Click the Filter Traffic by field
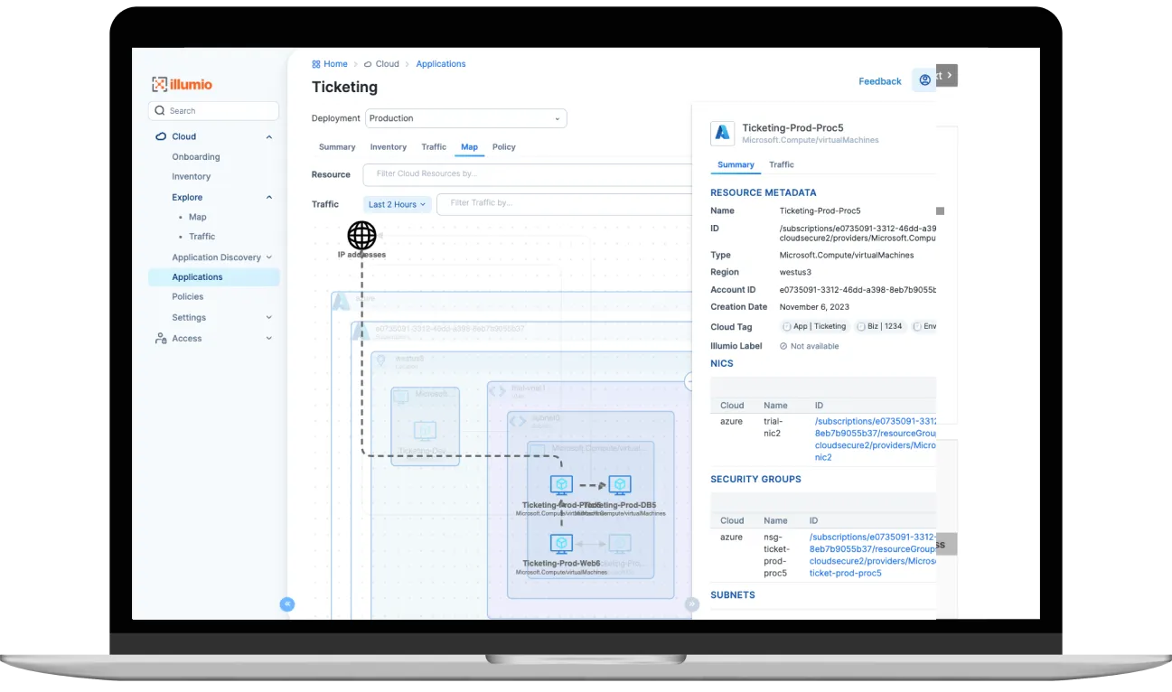 [565, 204]
